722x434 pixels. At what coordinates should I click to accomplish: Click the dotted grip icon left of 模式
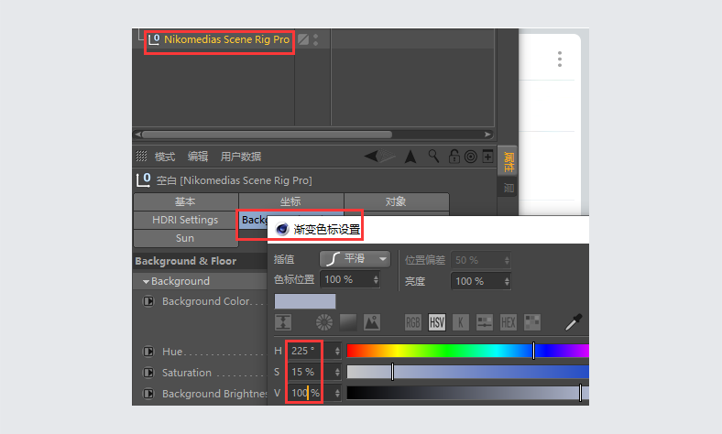[141, 157]
